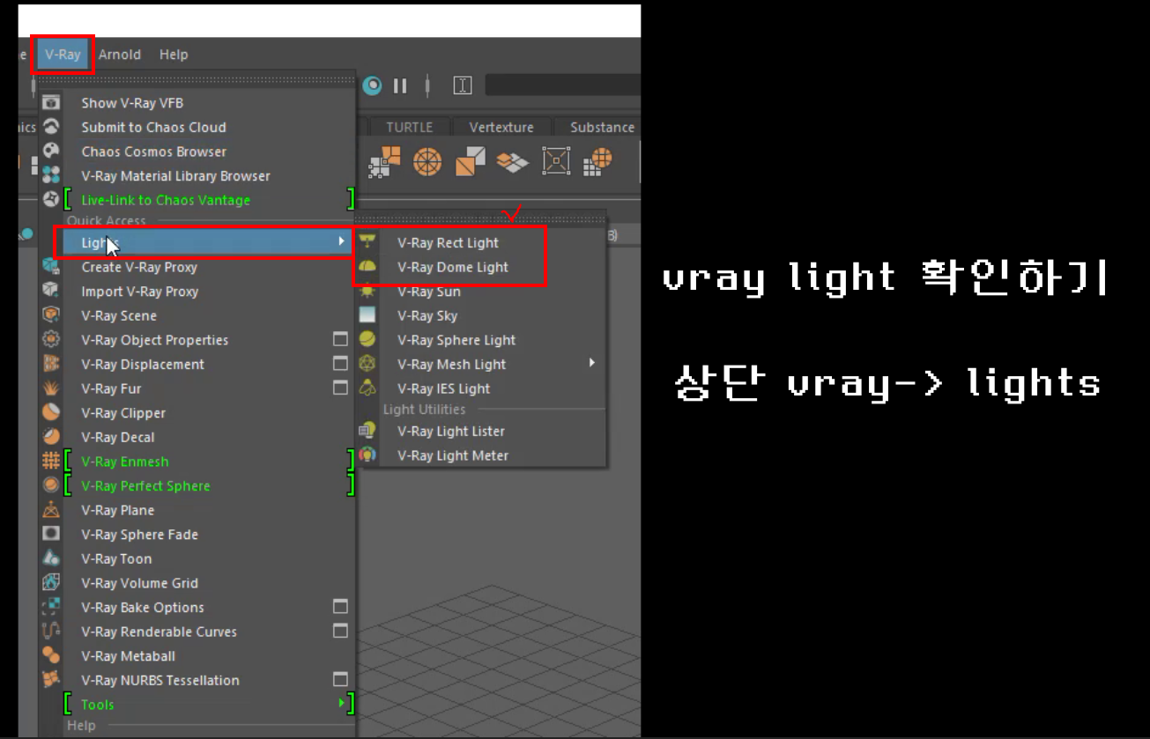
Task: Click V-Ray Enmesh grid icon
Action: click(51, 461)
